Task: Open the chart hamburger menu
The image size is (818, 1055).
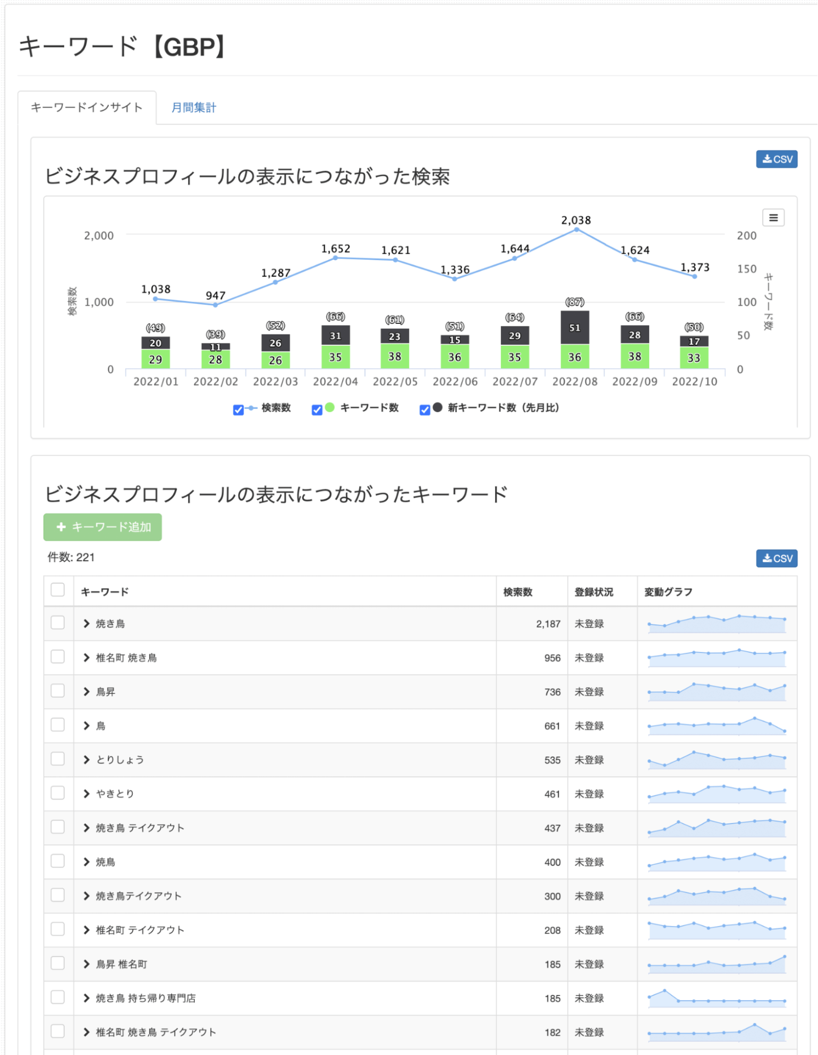Action: [x=773, y=218]
